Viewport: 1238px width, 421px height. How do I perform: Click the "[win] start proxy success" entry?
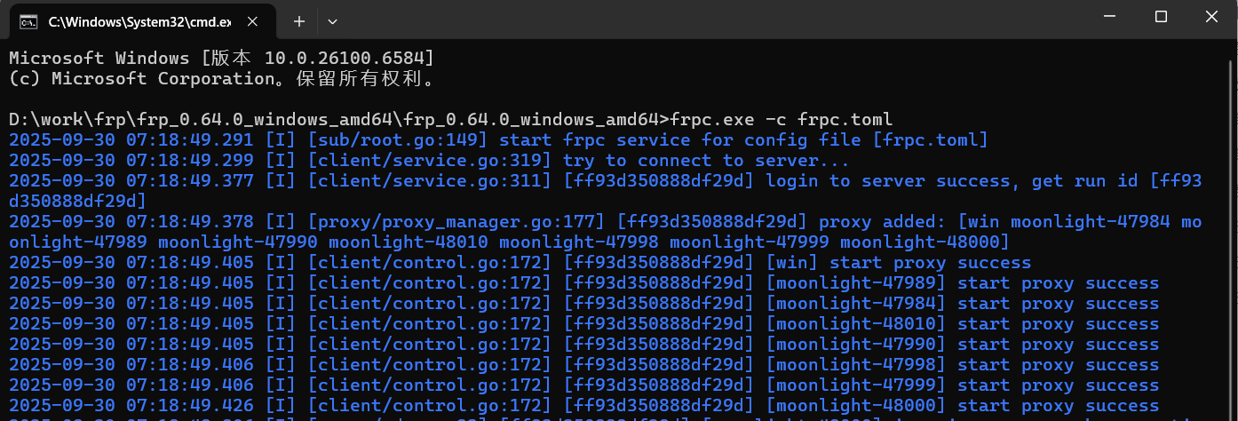tap(898, 262)
